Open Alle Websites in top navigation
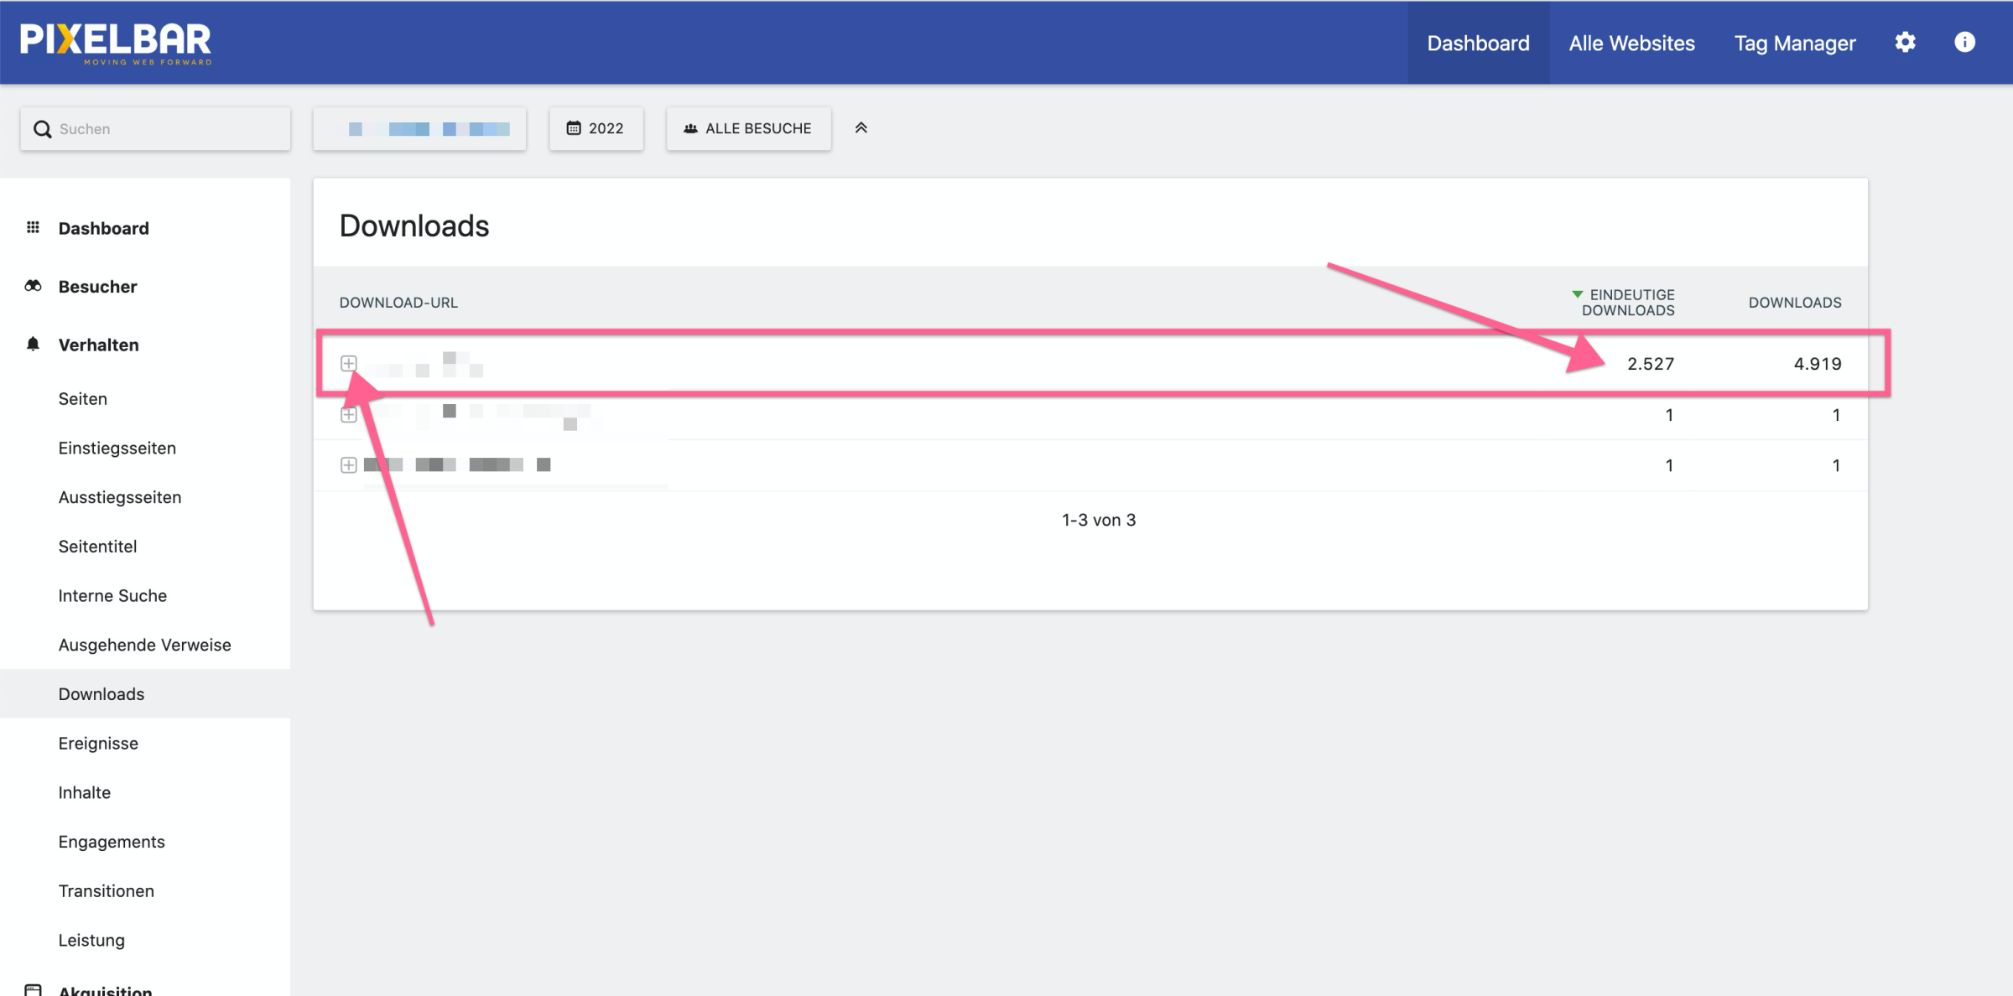The height and width of the screenshot is (996, 2013). 1631,43
